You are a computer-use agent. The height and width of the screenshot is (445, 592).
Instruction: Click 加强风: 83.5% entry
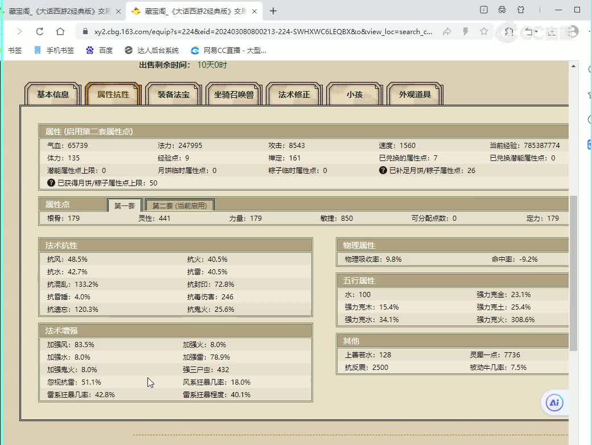[71, 345]
